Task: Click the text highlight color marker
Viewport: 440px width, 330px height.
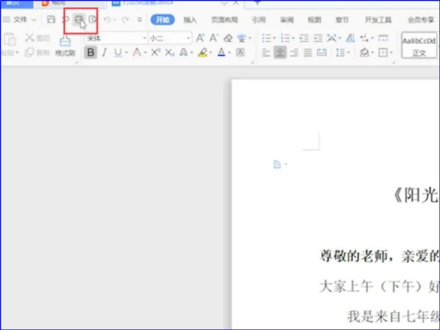Action: pos(203,52)
